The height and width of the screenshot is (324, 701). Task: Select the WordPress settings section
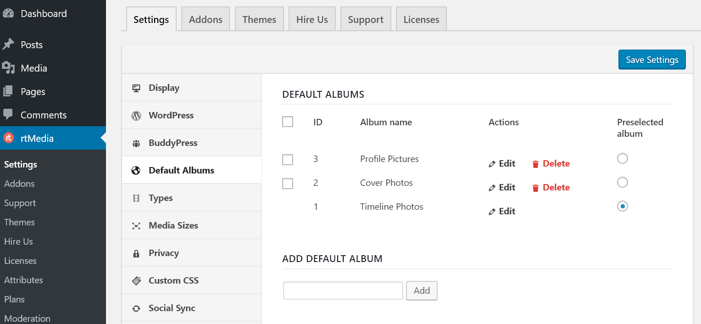coord(170,115)
